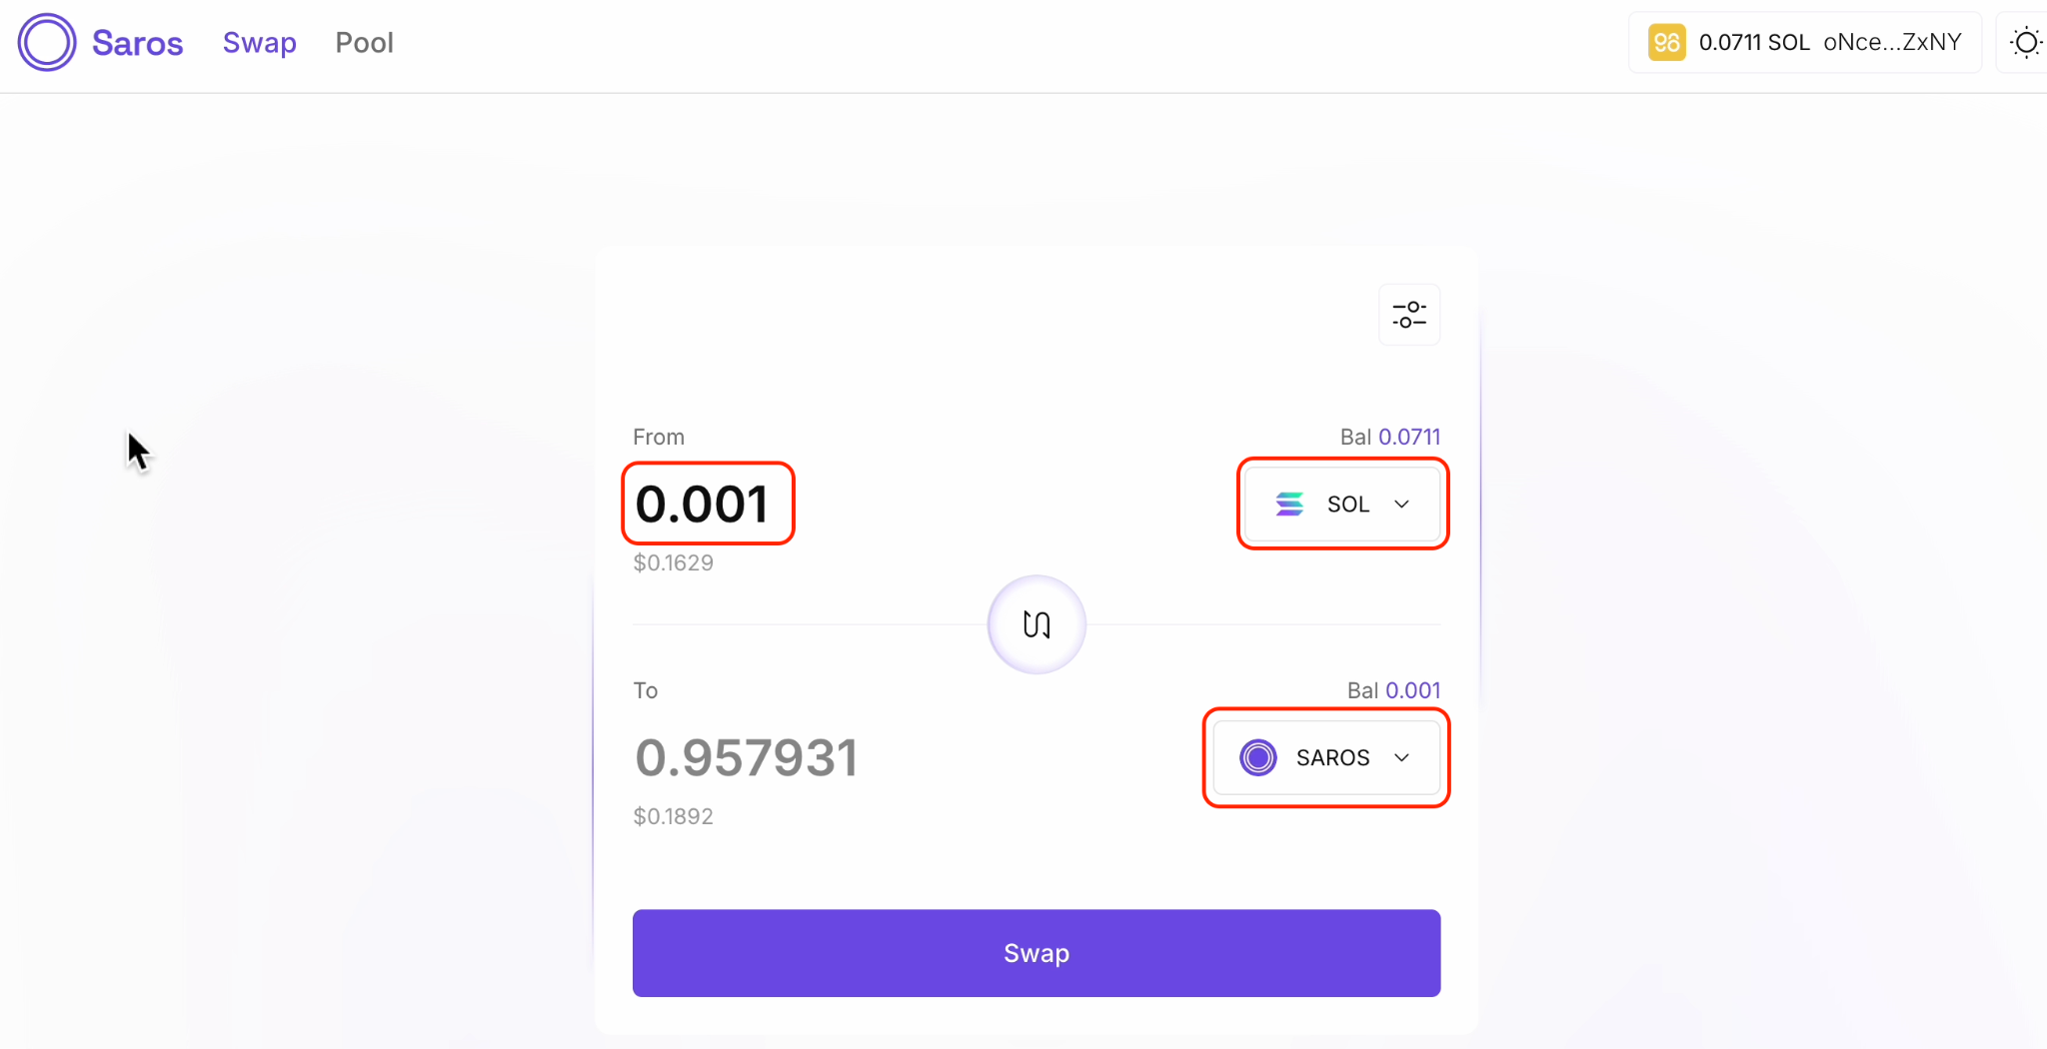The width and height of the screenshot is (2047, 1049).
Task: Switch to the Pool tab
Action: 364,43
